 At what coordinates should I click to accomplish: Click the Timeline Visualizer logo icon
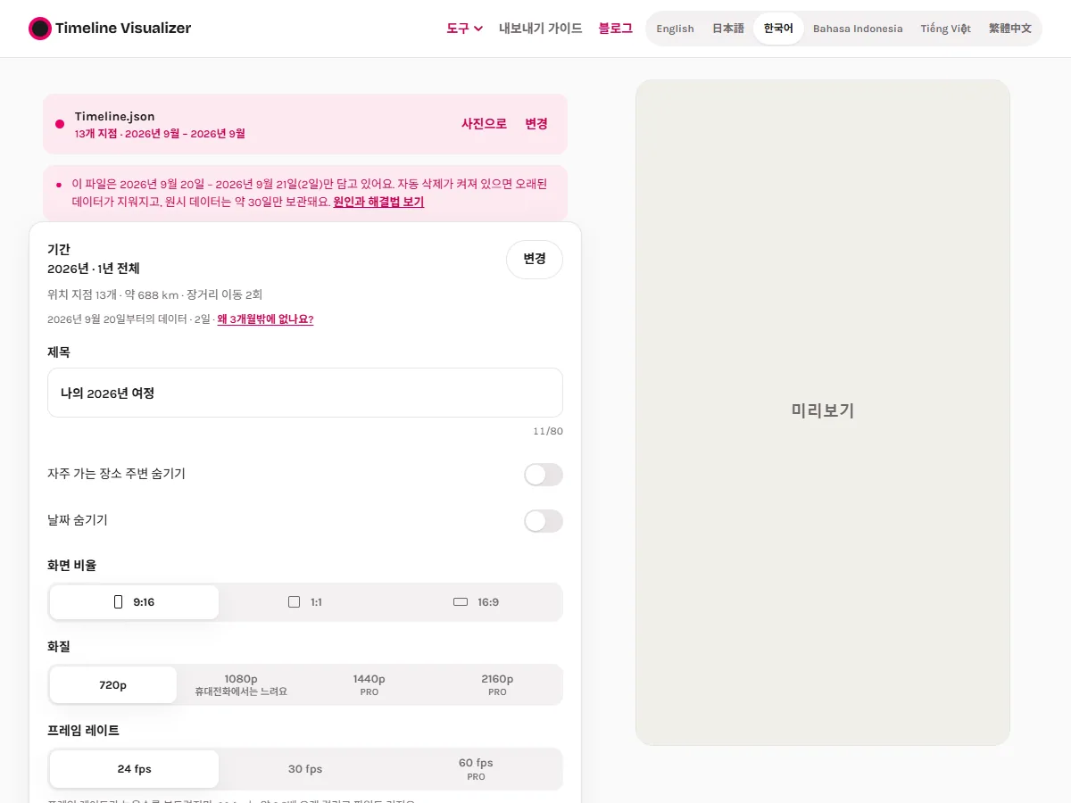pyautogui.click(x=40, y=29)
